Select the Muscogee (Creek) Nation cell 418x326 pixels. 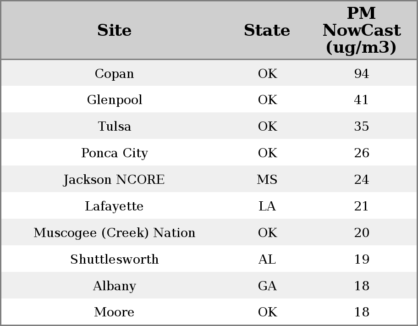coord(114,232)
